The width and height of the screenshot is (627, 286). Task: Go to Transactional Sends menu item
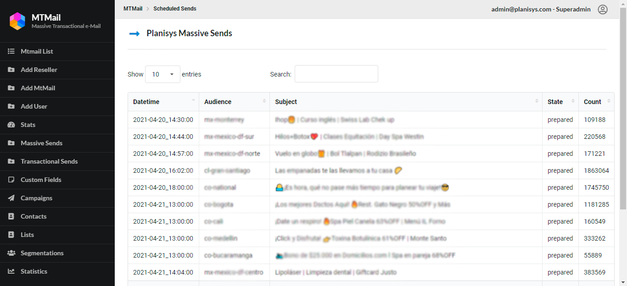(49, 161)
